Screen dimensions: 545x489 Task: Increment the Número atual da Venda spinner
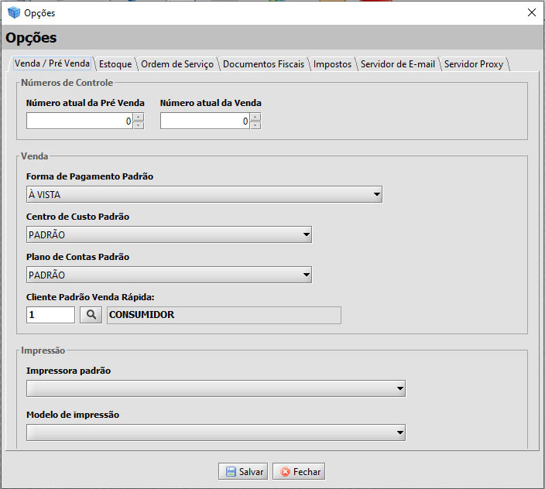tap(255, 118)
